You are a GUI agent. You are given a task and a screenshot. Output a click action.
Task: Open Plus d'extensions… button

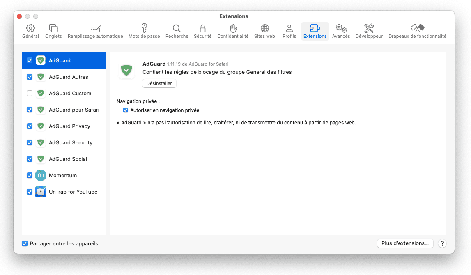pos(405,243)
